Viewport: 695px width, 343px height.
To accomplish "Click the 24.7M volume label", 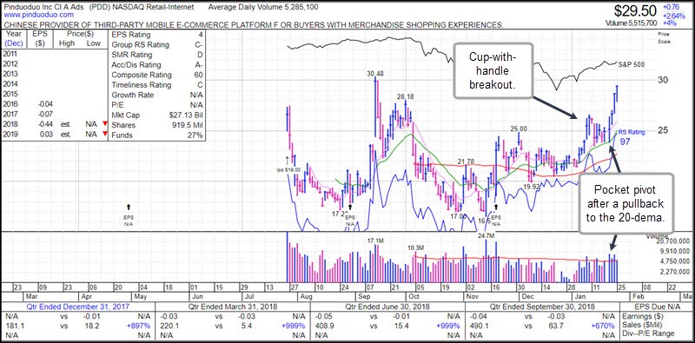I will tap(486, 236).
